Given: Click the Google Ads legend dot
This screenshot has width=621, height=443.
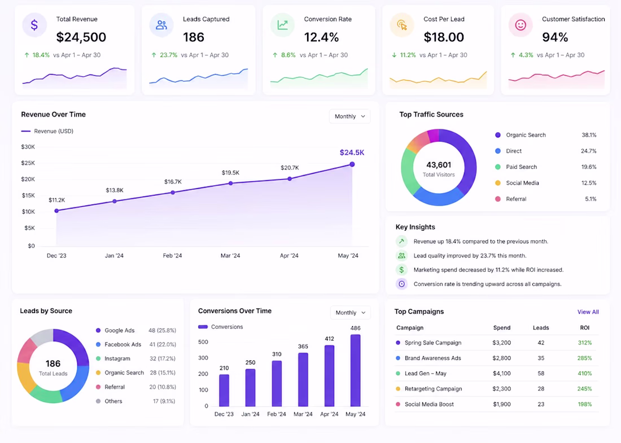Looking at the screenshot, I should [98, 331].
